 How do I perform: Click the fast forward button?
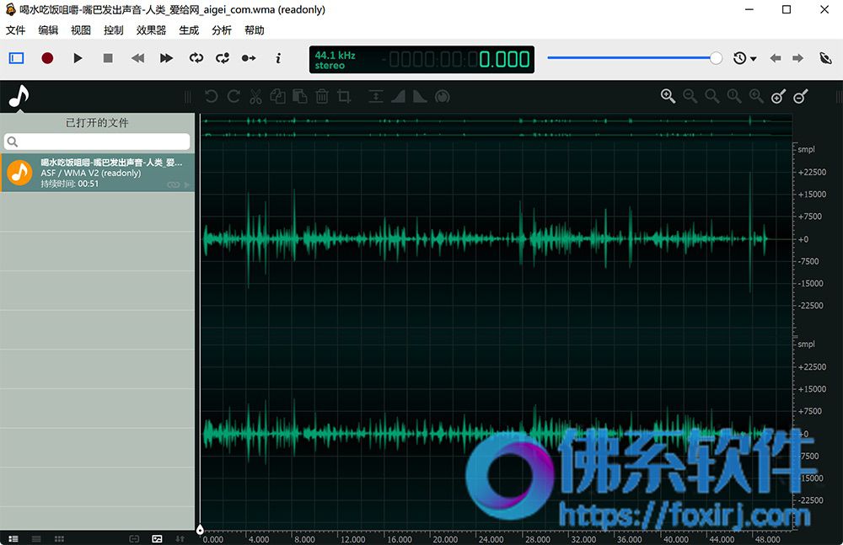[x=167, y=58]
